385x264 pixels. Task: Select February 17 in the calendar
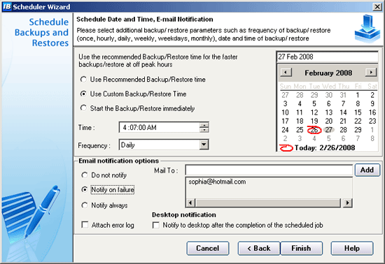[x=285, y=121]
